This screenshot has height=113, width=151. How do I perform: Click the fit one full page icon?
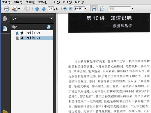tap(102, 9)
